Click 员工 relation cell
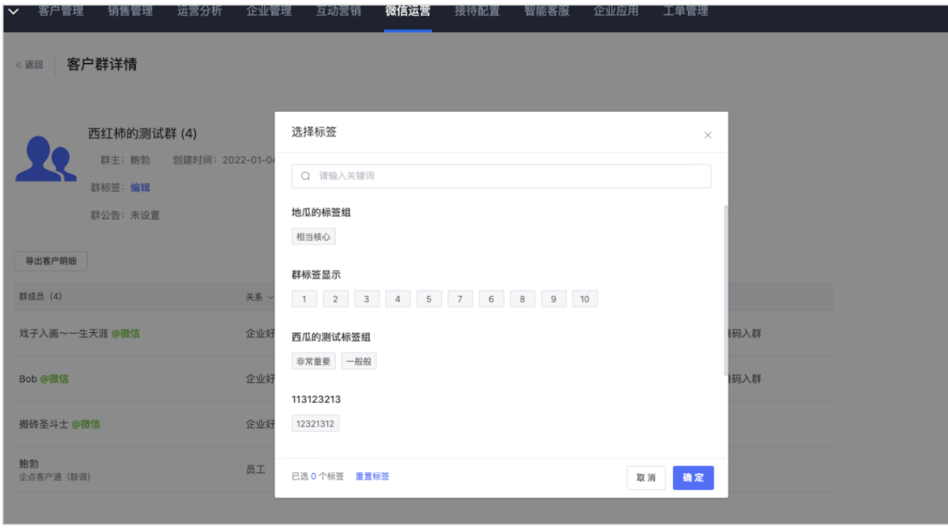948x529 pixels. [x=256, y=470]
